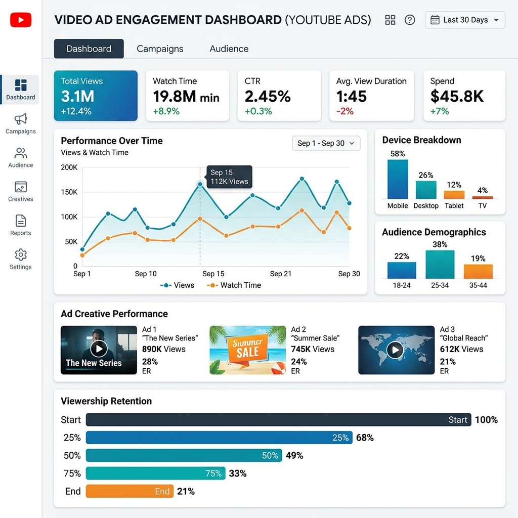Open Creatives via image sidebar icon
Screen dimensions: 518x518
(x=21, y=187)
